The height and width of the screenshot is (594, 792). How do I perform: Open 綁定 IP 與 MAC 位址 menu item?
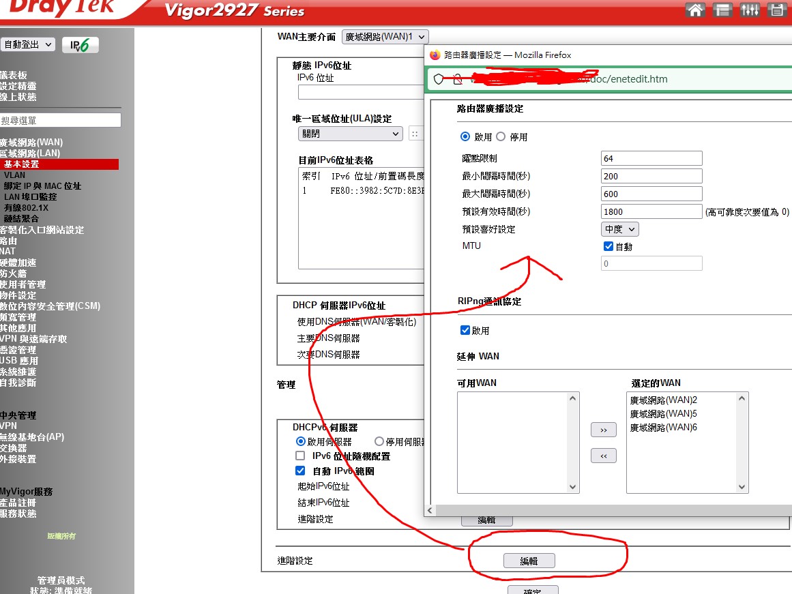point(42,186)
